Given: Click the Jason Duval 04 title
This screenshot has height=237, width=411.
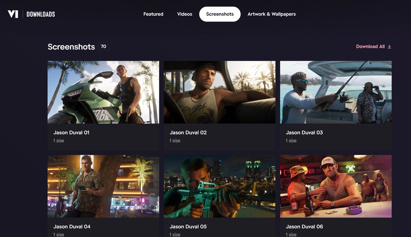Looking at the screenshot, I should click(72, 226).
